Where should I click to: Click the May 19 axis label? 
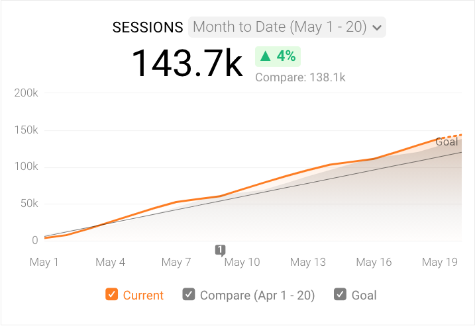pyautogui.click(x=440, y=263)
